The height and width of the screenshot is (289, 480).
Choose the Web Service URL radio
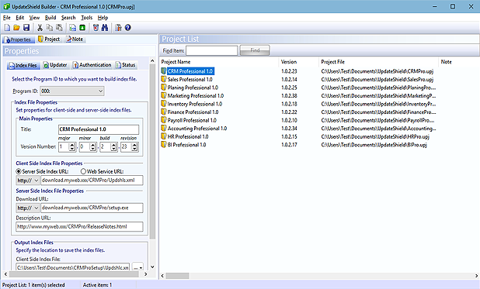[x=83, y=171]
